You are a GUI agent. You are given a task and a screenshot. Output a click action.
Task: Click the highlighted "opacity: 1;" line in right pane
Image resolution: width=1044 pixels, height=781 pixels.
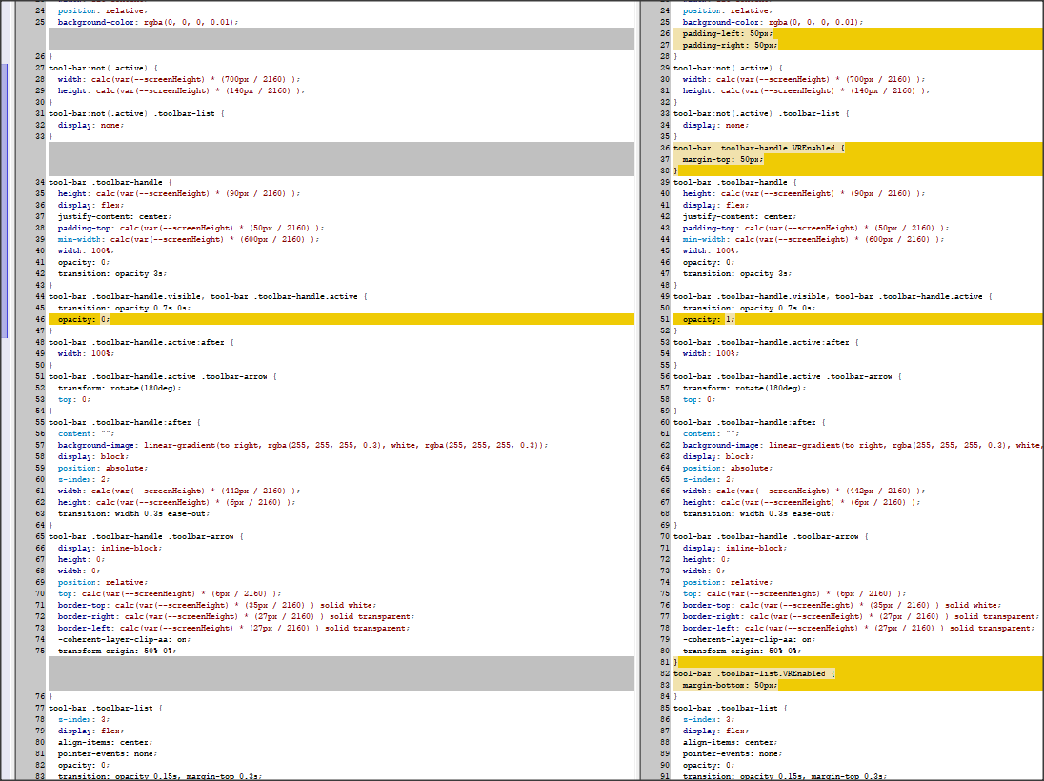(710, 319)
